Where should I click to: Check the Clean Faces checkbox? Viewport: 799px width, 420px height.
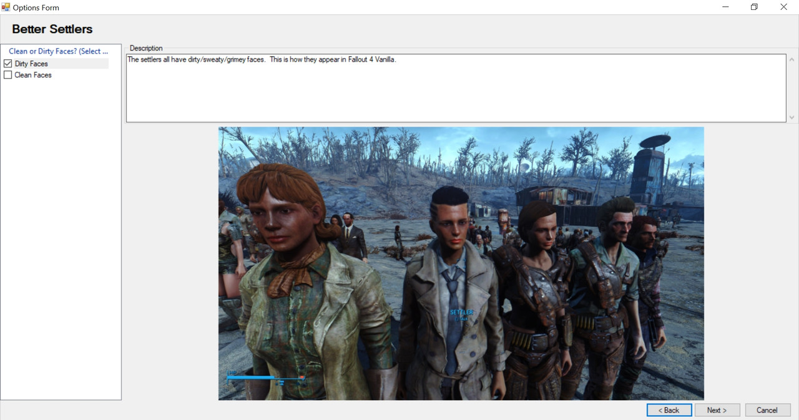(x=8, y=75)
